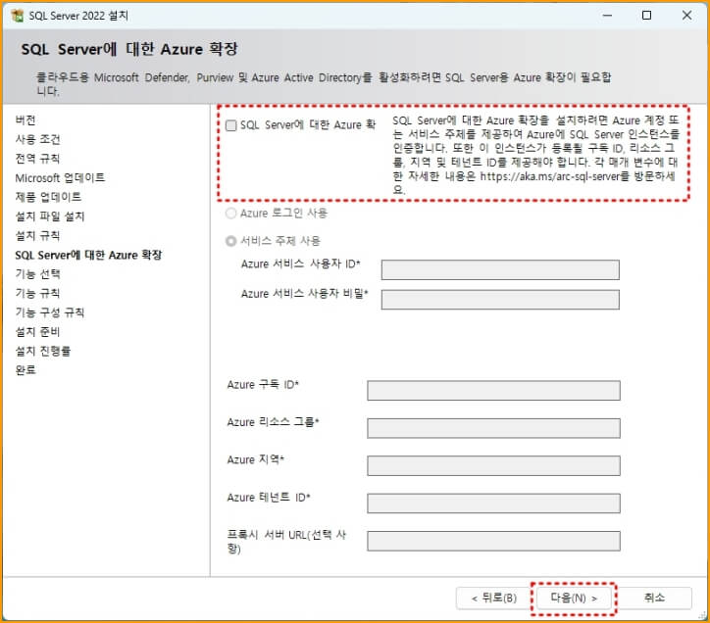Open the 제품 업데이트 step in sidebar

pos(48,197)
